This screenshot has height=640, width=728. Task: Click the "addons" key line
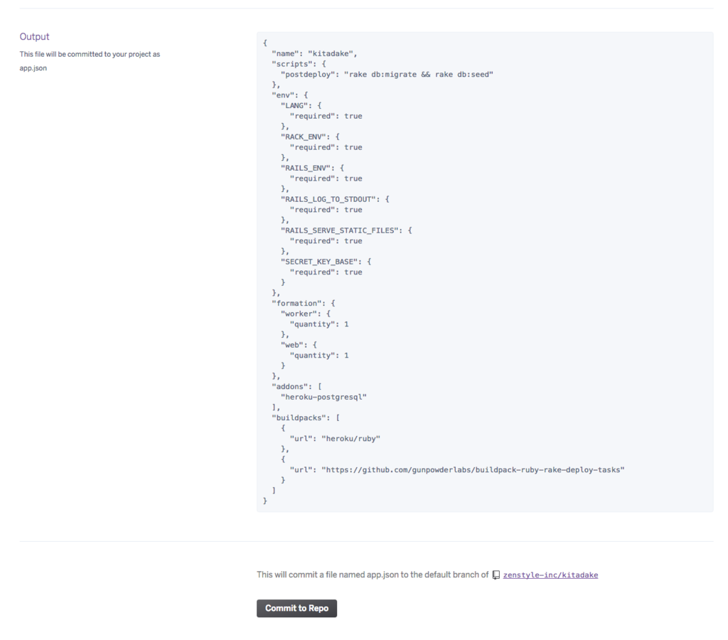coord(296,386)
